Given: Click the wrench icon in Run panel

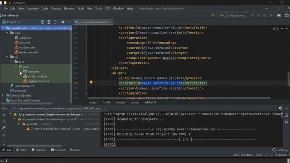Looking at the screenshot, I should tap(4, 127).
